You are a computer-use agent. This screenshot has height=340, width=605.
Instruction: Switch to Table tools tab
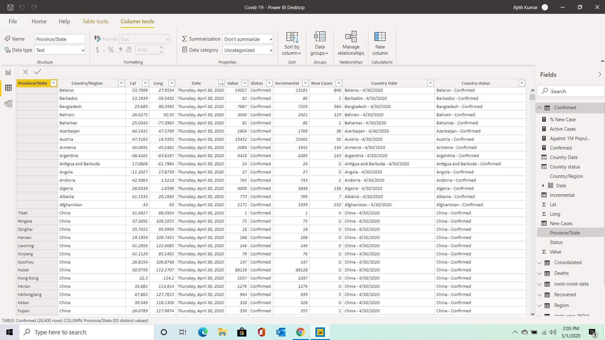(95, 21)
